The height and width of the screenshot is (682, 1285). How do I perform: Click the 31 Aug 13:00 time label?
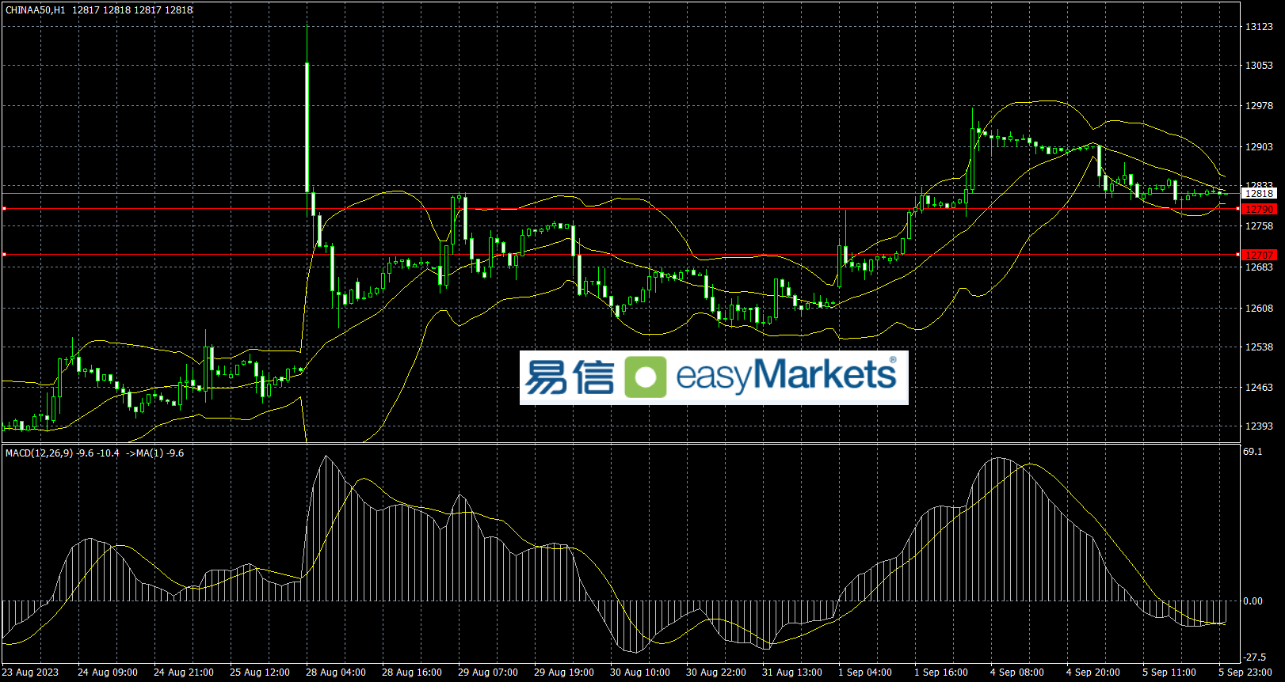(x=792, y=673)
